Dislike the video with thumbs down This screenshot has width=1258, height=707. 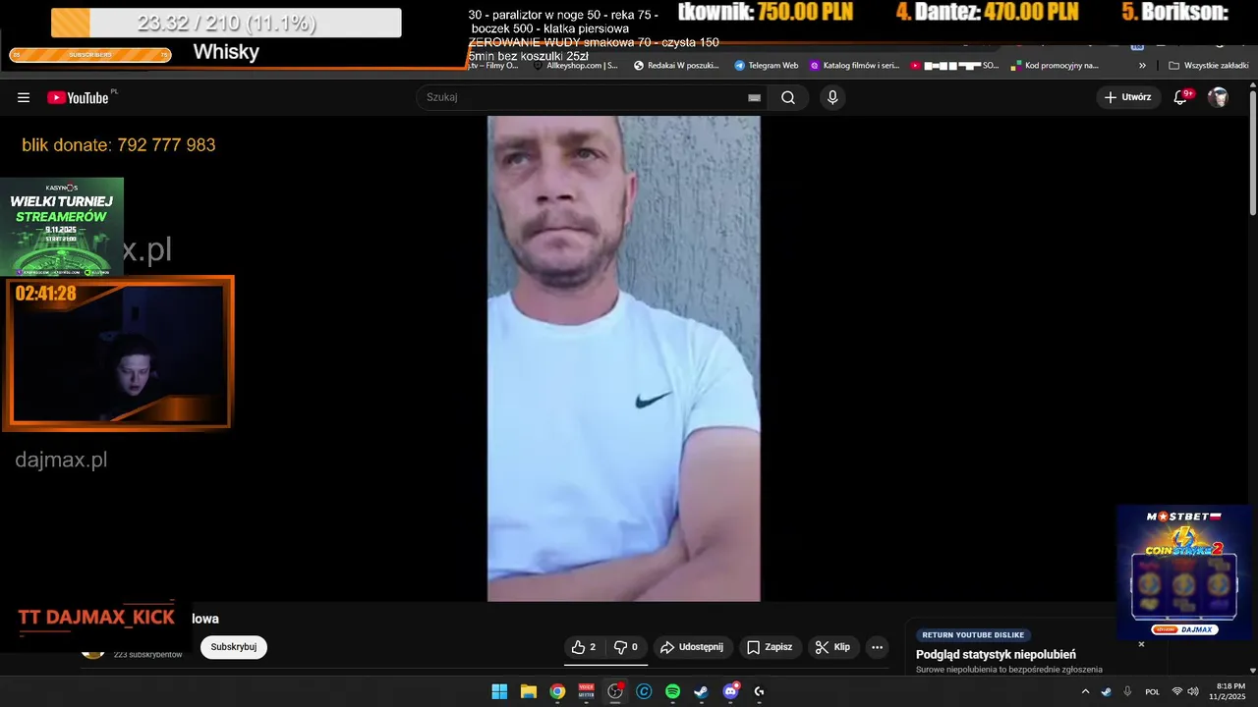click(626, 647)
